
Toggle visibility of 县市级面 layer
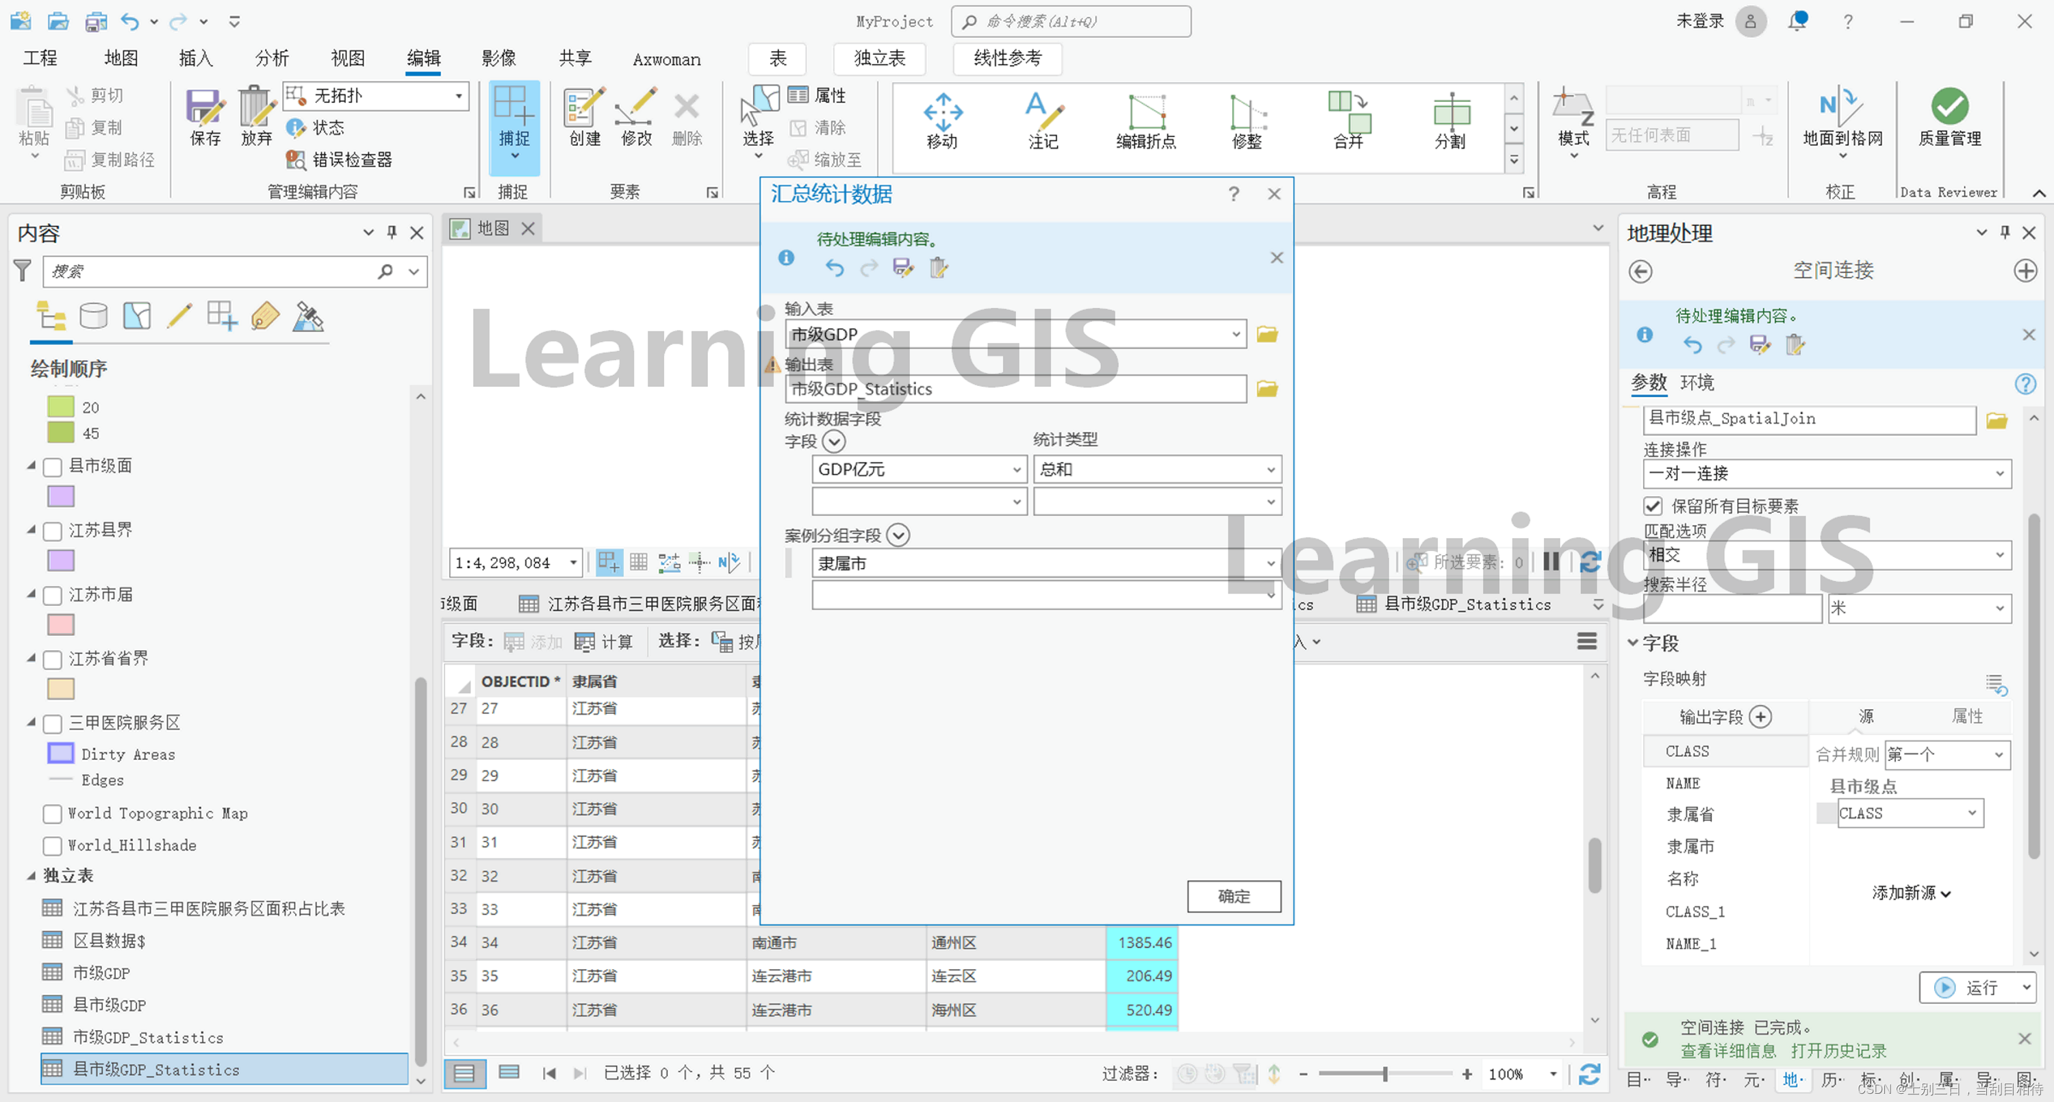(x=53, y=465)
